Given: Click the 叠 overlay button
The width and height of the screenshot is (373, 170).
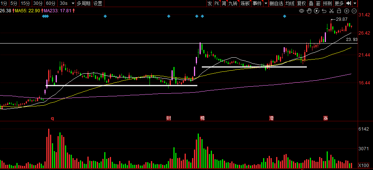Looking at the screenshot, I should (x=311, y=3).
